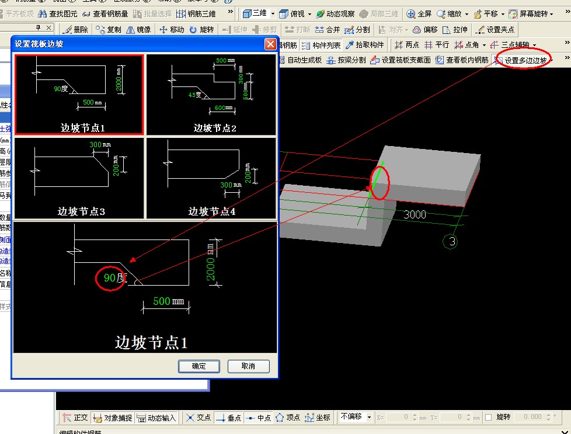Expand the 俯视 view dropdown arrow

coord(309,14)
